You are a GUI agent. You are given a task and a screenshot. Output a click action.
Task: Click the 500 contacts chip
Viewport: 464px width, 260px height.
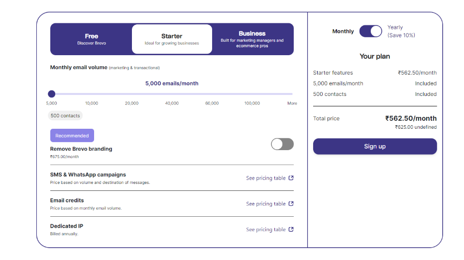pyautogui.click(x=65, y=115)
